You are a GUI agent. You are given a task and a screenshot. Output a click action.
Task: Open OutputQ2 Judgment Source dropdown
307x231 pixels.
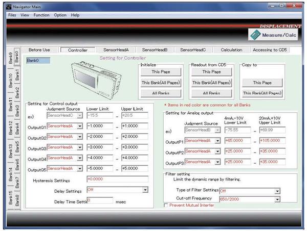80,137
